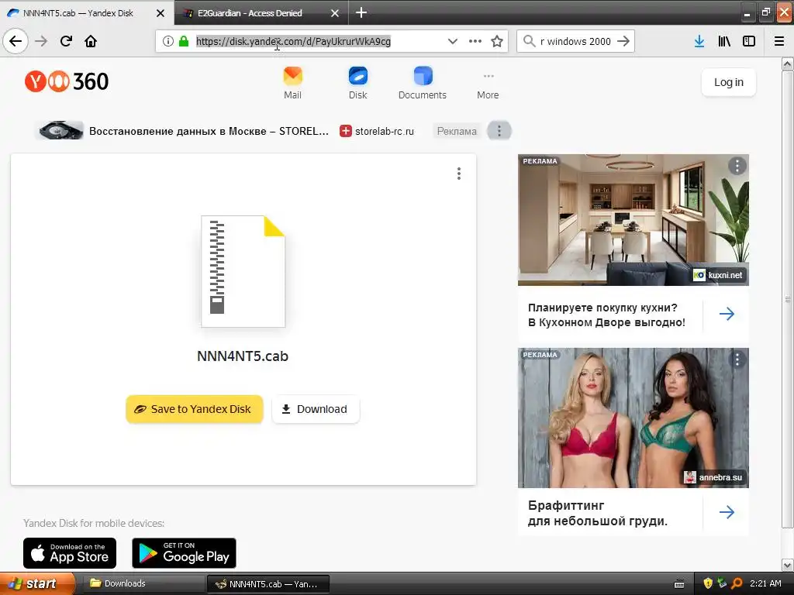Switch to Downloads folder in taskbar
Image resolution: width=794 pixels, height=595 pixels.
(143, 583)
